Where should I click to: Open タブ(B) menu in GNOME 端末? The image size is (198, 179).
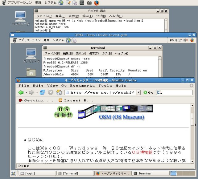pyautogui.click(x=101, y=16)
